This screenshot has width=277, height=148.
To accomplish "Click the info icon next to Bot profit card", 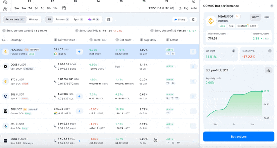I will [x=233, y=51].
